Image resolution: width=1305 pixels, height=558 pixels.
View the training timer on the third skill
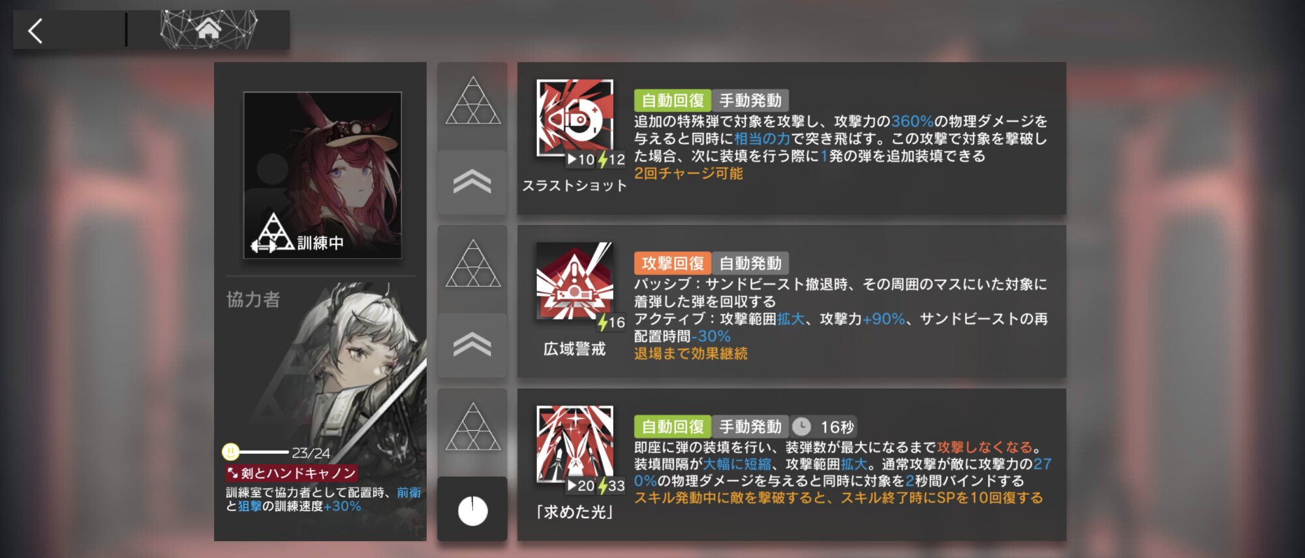coord(472,509)
